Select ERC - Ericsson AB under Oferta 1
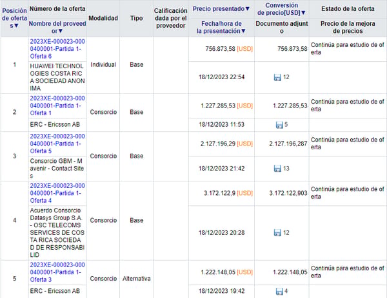 pyautogui.click(x=55, y=125)
